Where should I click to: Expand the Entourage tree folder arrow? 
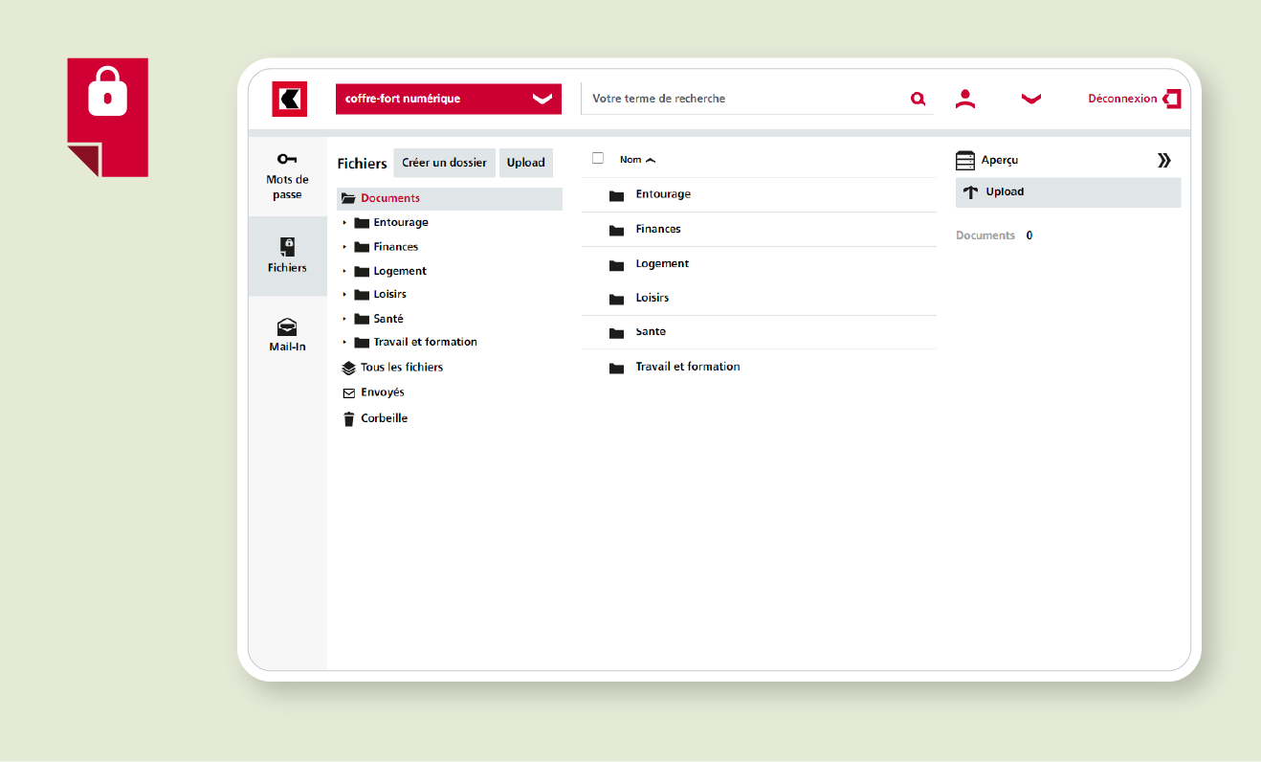pyautogui.click(x=344, y=223)
